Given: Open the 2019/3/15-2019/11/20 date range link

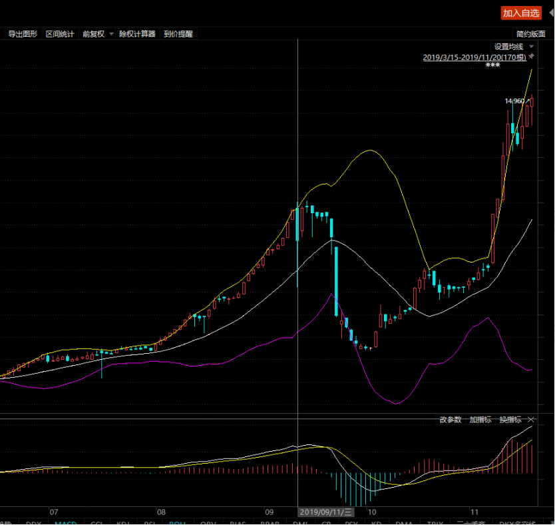Looking at the screenshot, I should click(474, 57).
